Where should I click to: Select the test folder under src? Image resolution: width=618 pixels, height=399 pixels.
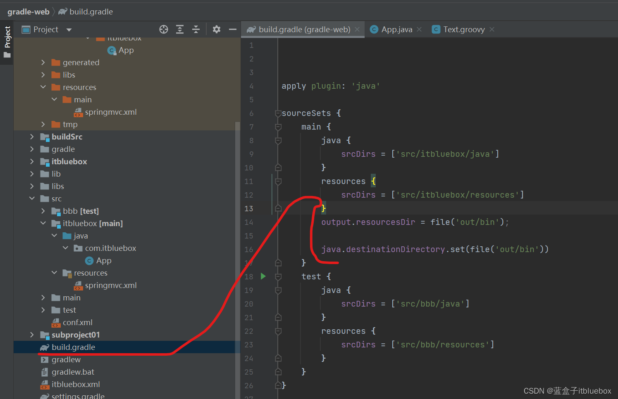point(69,310)
